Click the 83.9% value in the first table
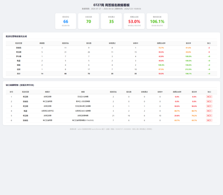This screenshot has height=195, width=223. point(188,52)
